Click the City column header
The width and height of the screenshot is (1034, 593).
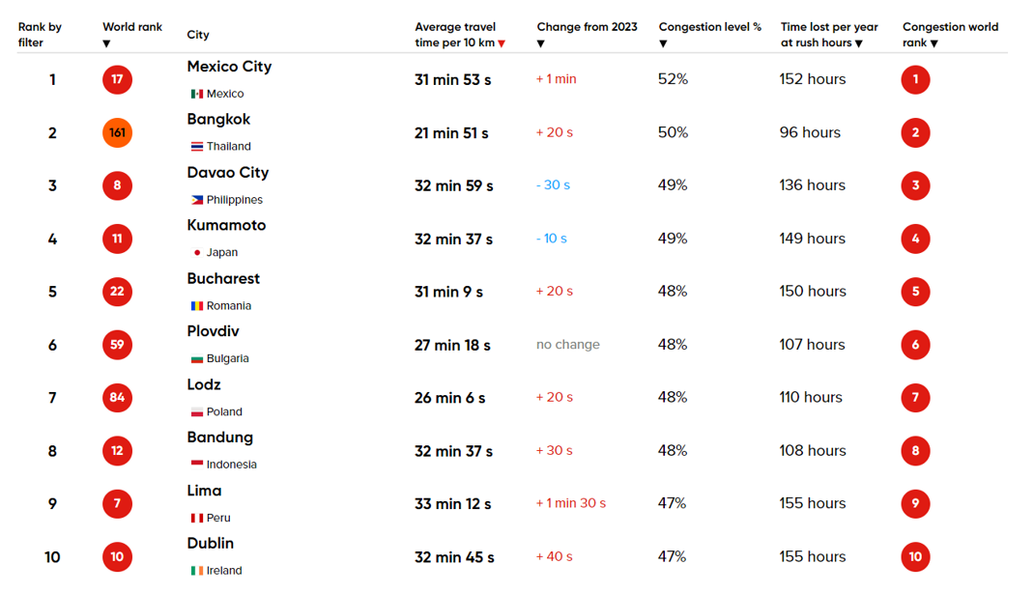pyautogui.click(x=198, y=35)
